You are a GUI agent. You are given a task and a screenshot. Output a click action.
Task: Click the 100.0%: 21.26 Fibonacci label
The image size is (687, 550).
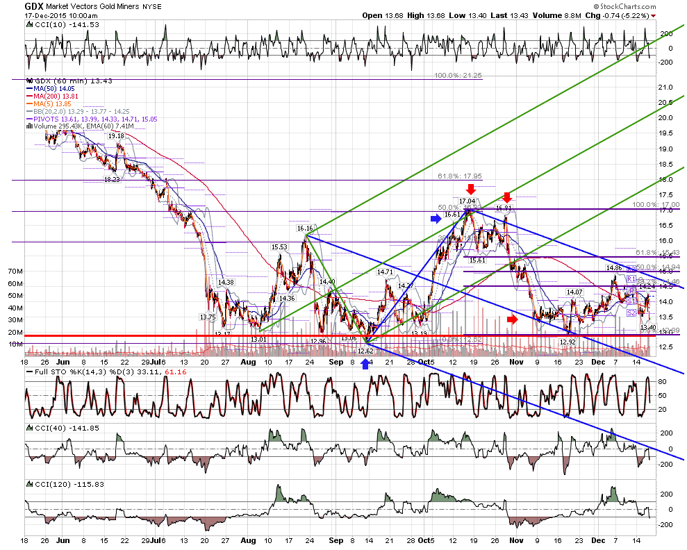click(x=458, y=76)
